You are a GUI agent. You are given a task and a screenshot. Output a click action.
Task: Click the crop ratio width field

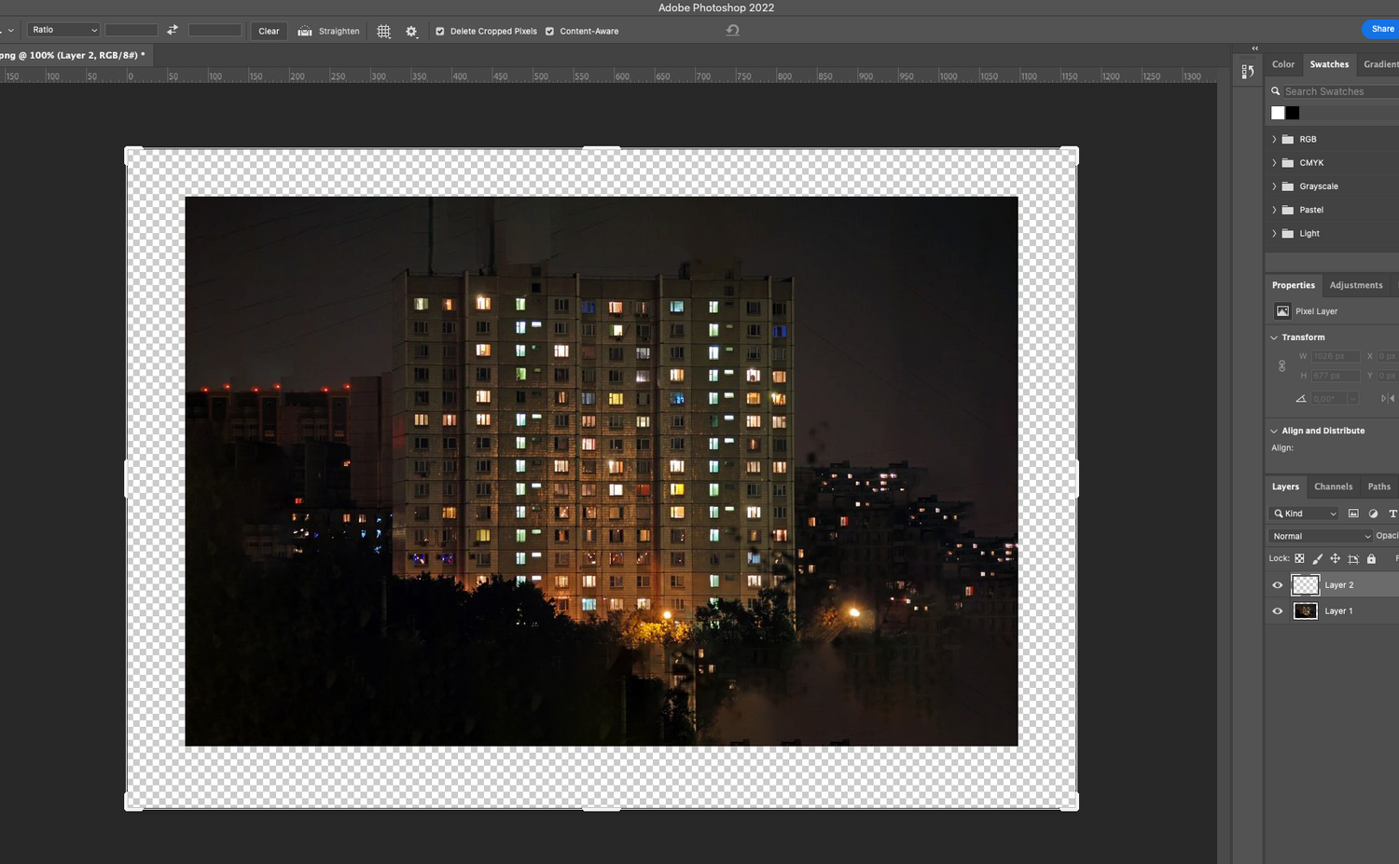(131, 30)
